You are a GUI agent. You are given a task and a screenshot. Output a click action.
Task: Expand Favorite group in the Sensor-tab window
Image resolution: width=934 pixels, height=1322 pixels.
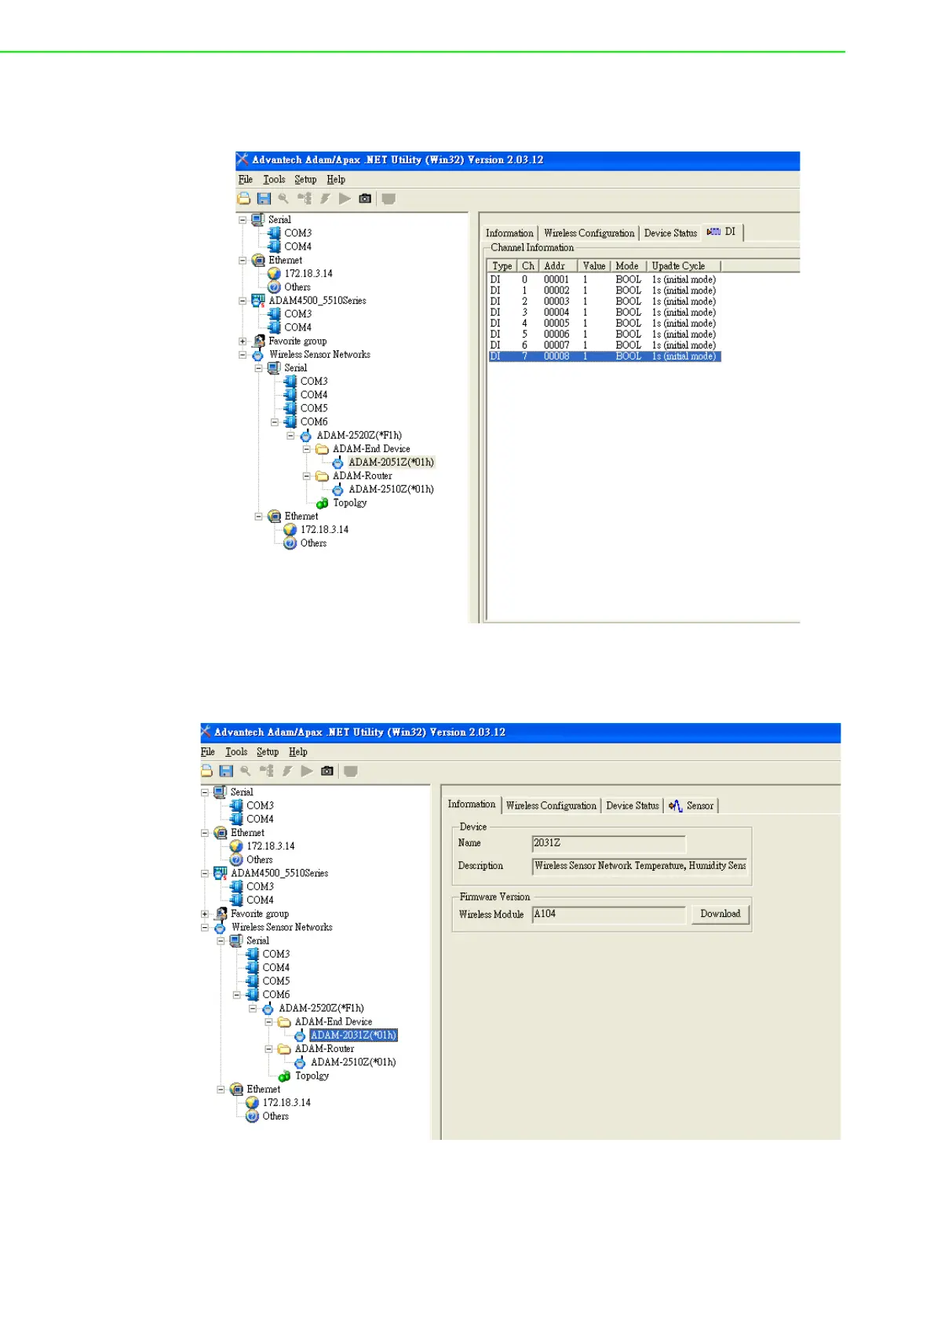205,914
